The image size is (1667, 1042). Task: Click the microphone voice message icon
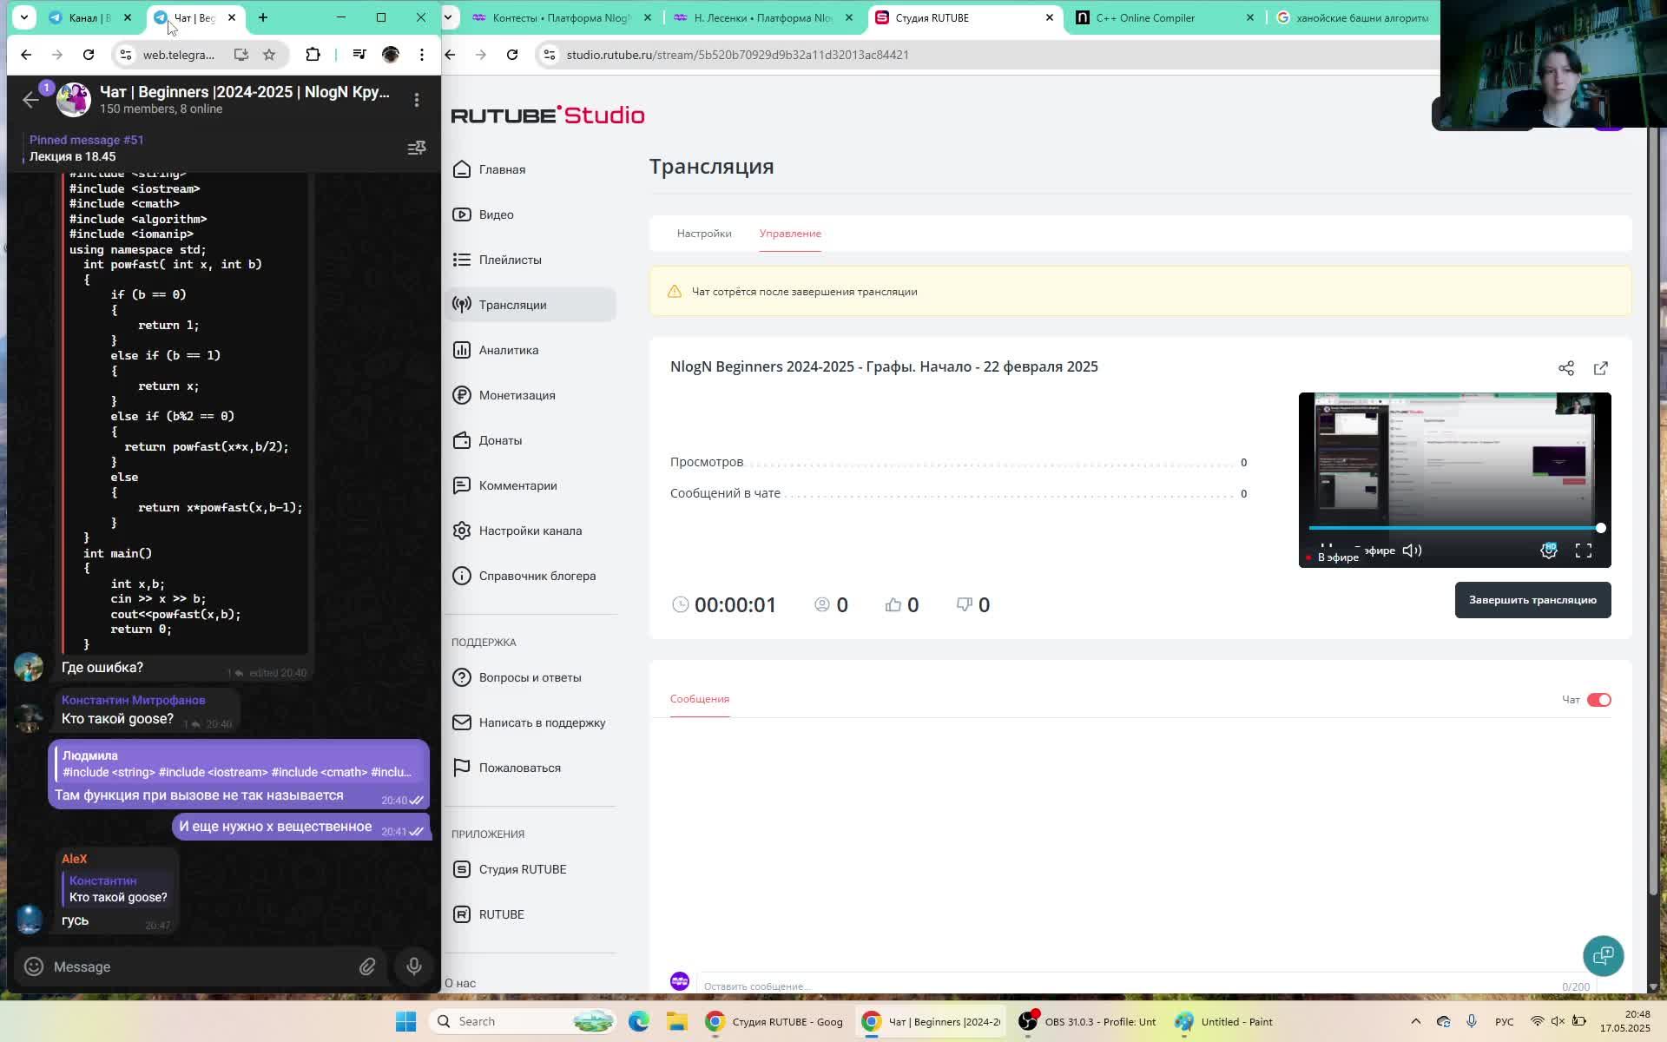pyautogui.click(x=414, y=966)
